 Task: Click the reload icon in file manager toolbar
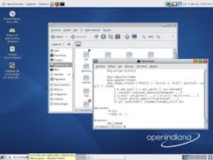tap(111, 37)
